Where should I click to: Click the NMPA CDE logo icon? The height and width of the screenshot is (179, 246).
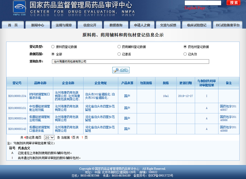click(19, 8)
